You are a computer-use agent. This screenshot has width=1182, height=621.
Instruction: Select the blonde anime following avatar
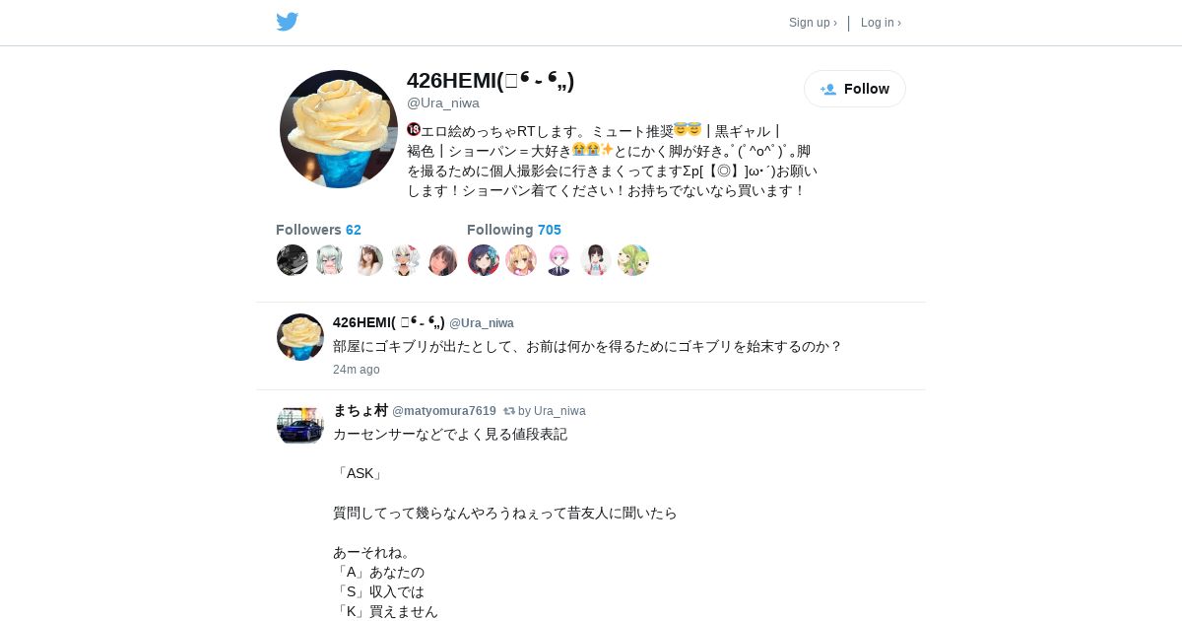coord(521,260)
